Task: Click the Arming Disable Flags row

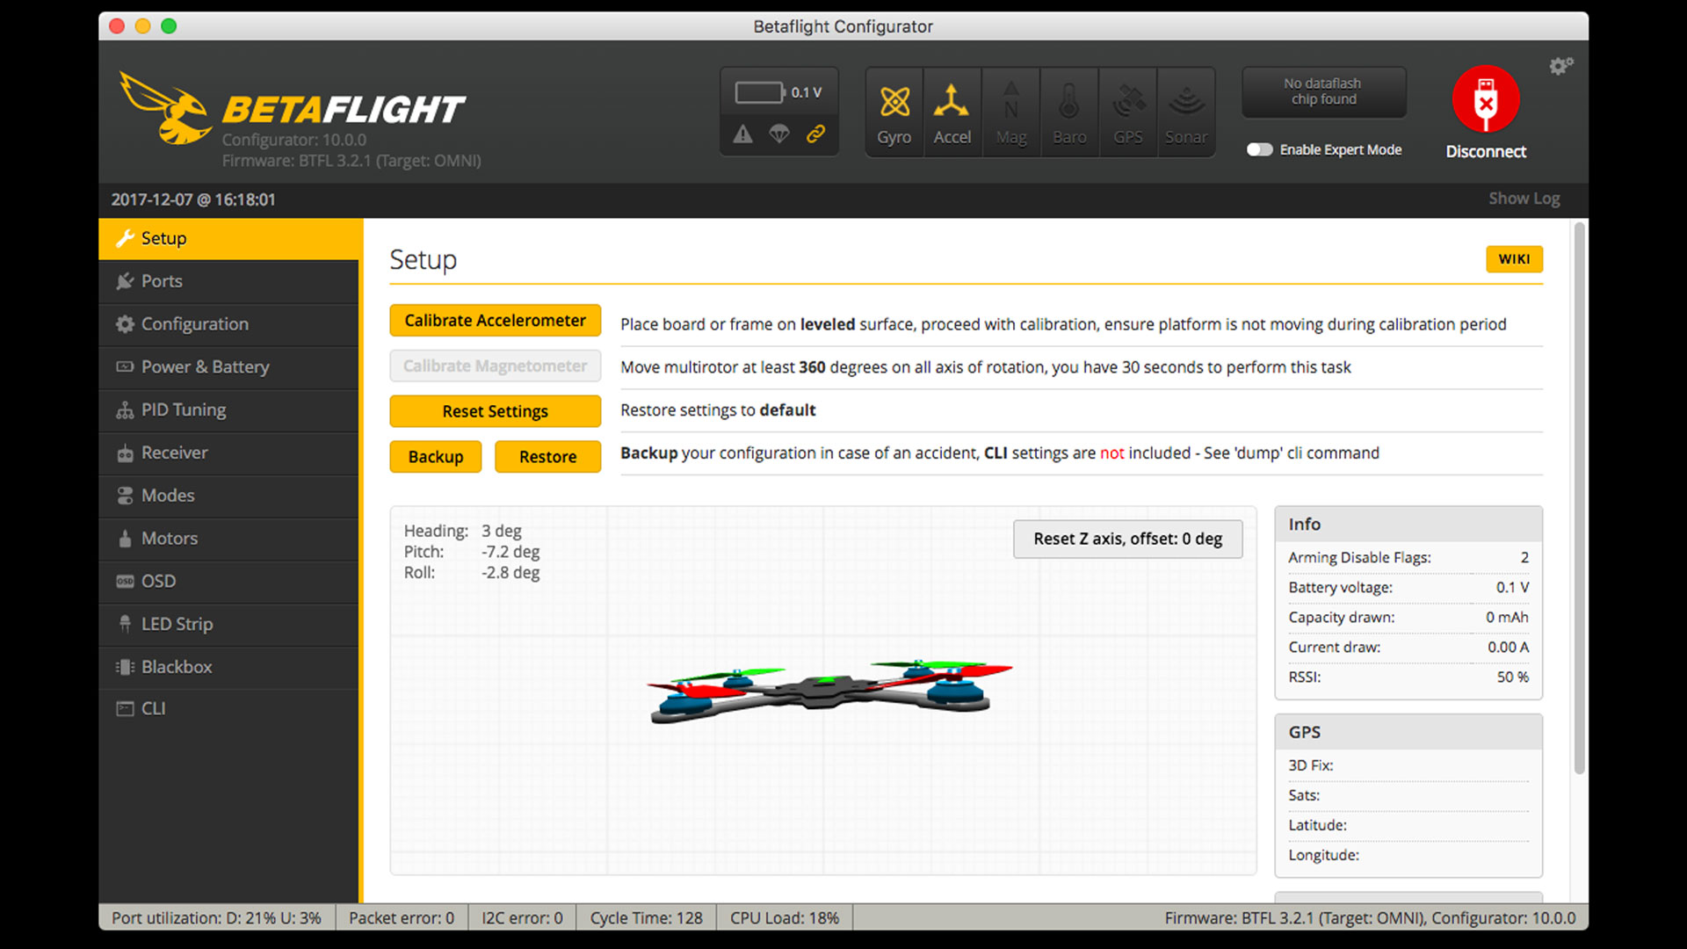Action: 1408,557
